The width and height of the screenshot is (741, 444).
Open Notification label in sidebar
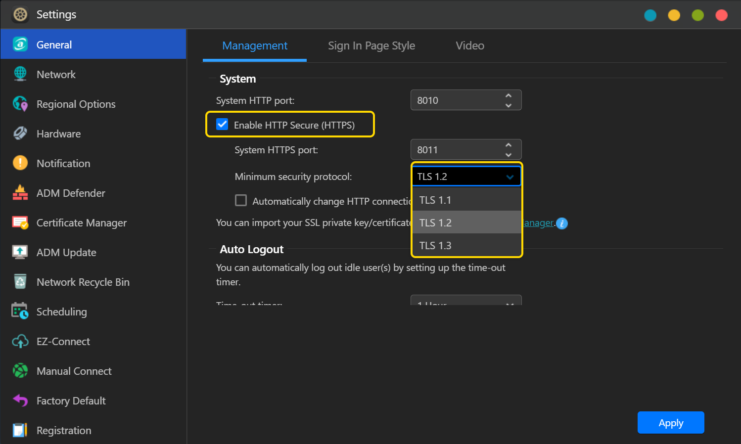coord(63,164)
